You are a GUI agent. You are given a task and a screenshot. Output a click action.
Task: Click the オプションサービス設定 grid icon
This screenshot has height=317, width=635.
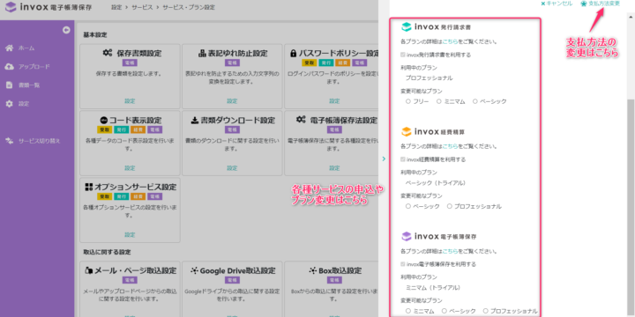point(89,188)
